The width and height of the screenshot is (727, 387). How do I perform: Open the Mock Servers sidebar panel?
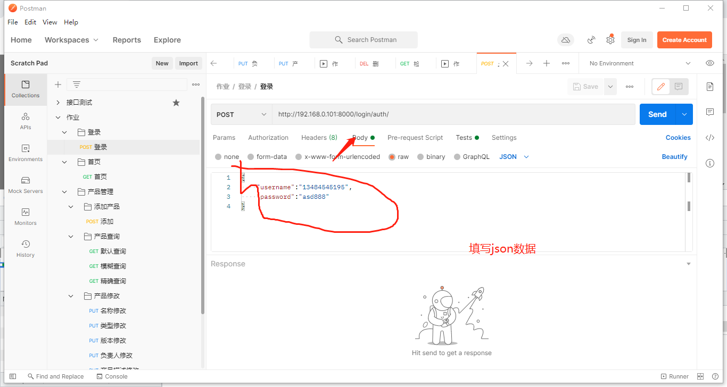tap(26, 184)
